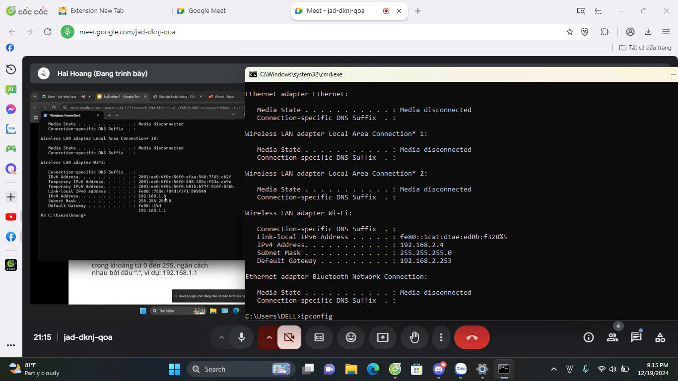This screenshot has width=678, height=381.
Task: Show hidden icons in the system tray
Action: (554, 369)
